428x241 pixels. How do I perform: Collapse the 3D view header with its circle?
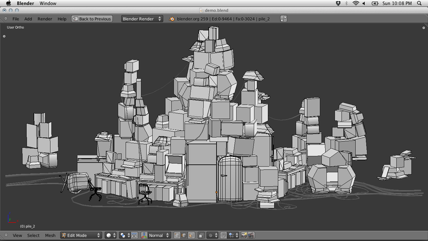(6, 235)
